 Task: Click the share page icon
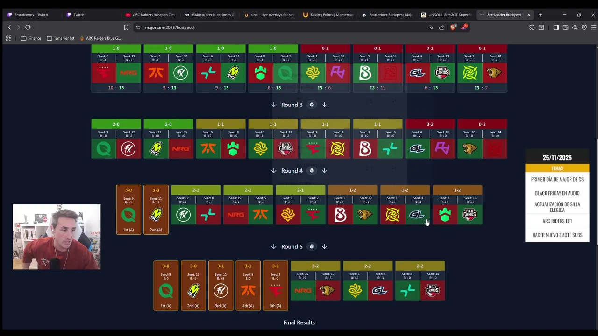coord(441,28)
